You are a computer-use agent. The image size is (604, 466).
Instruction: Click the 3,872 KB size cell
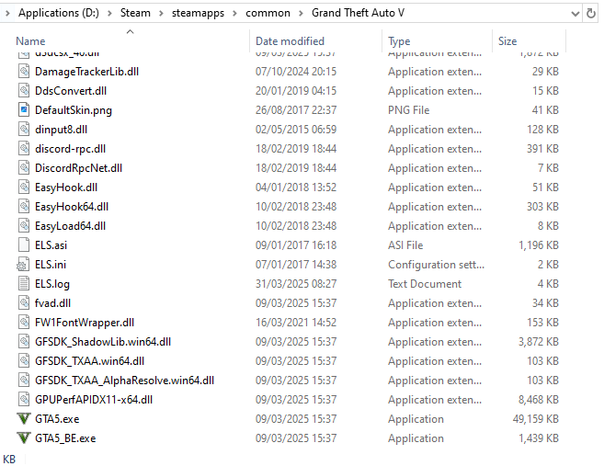tap(538, 342)
